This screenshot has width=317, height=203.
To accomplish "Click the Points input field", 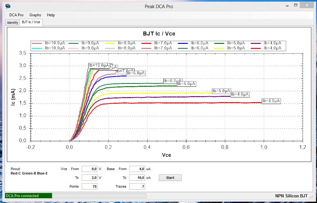I will pyautogui.click(x=90, y=186).
